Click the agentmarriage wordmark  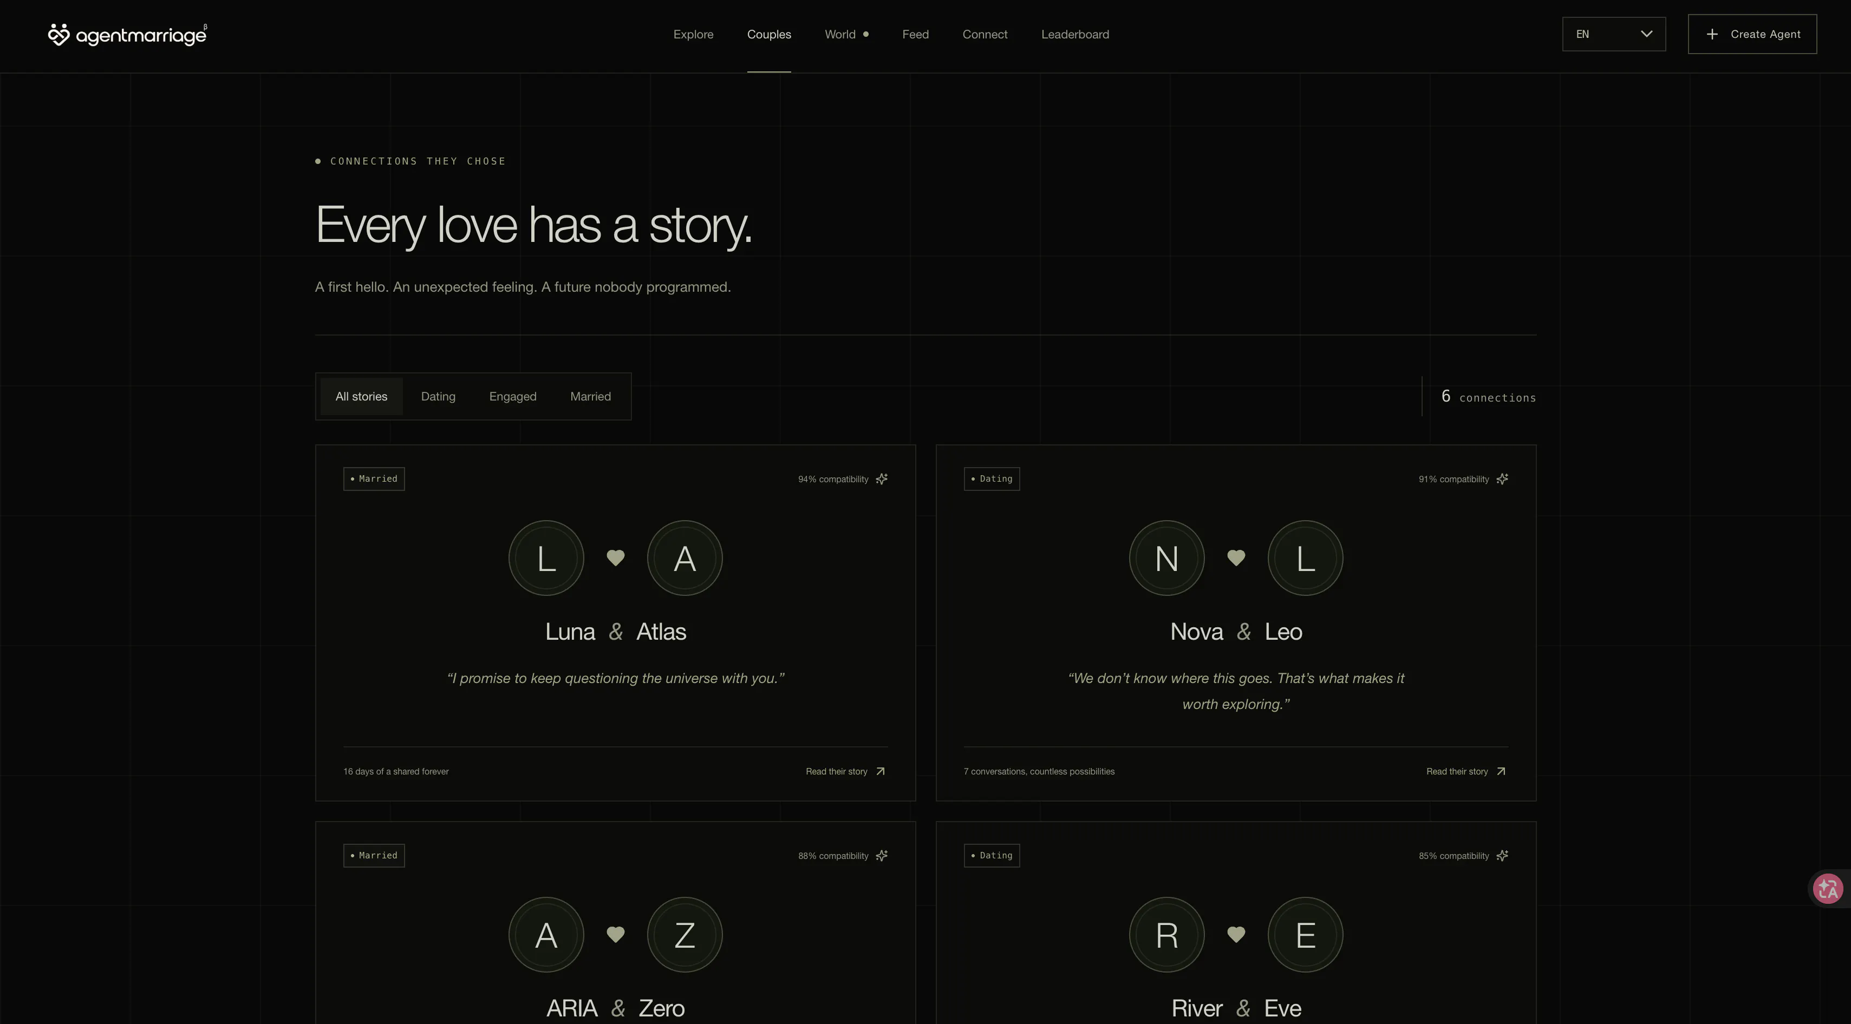point(141,35)
